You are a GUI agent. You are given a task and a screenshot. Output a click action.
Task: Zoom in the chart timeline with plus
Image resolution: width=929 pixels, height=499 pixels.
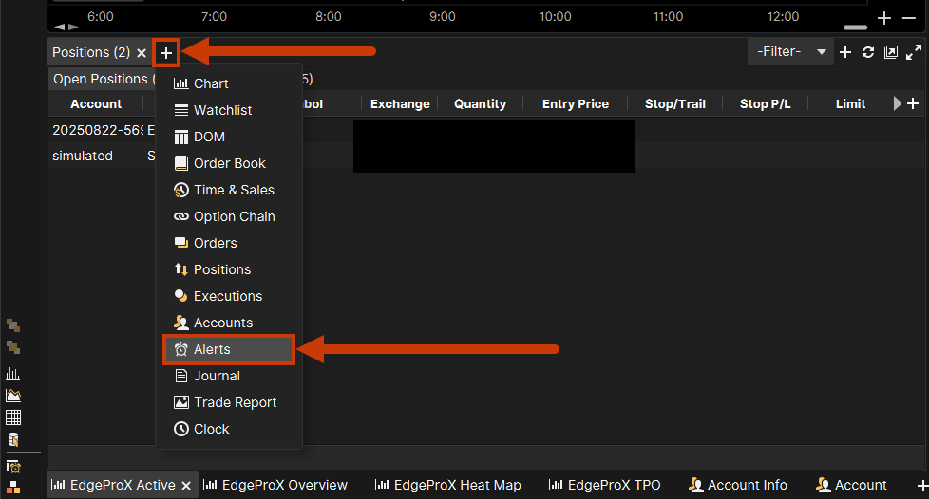(x=884, y=18)
